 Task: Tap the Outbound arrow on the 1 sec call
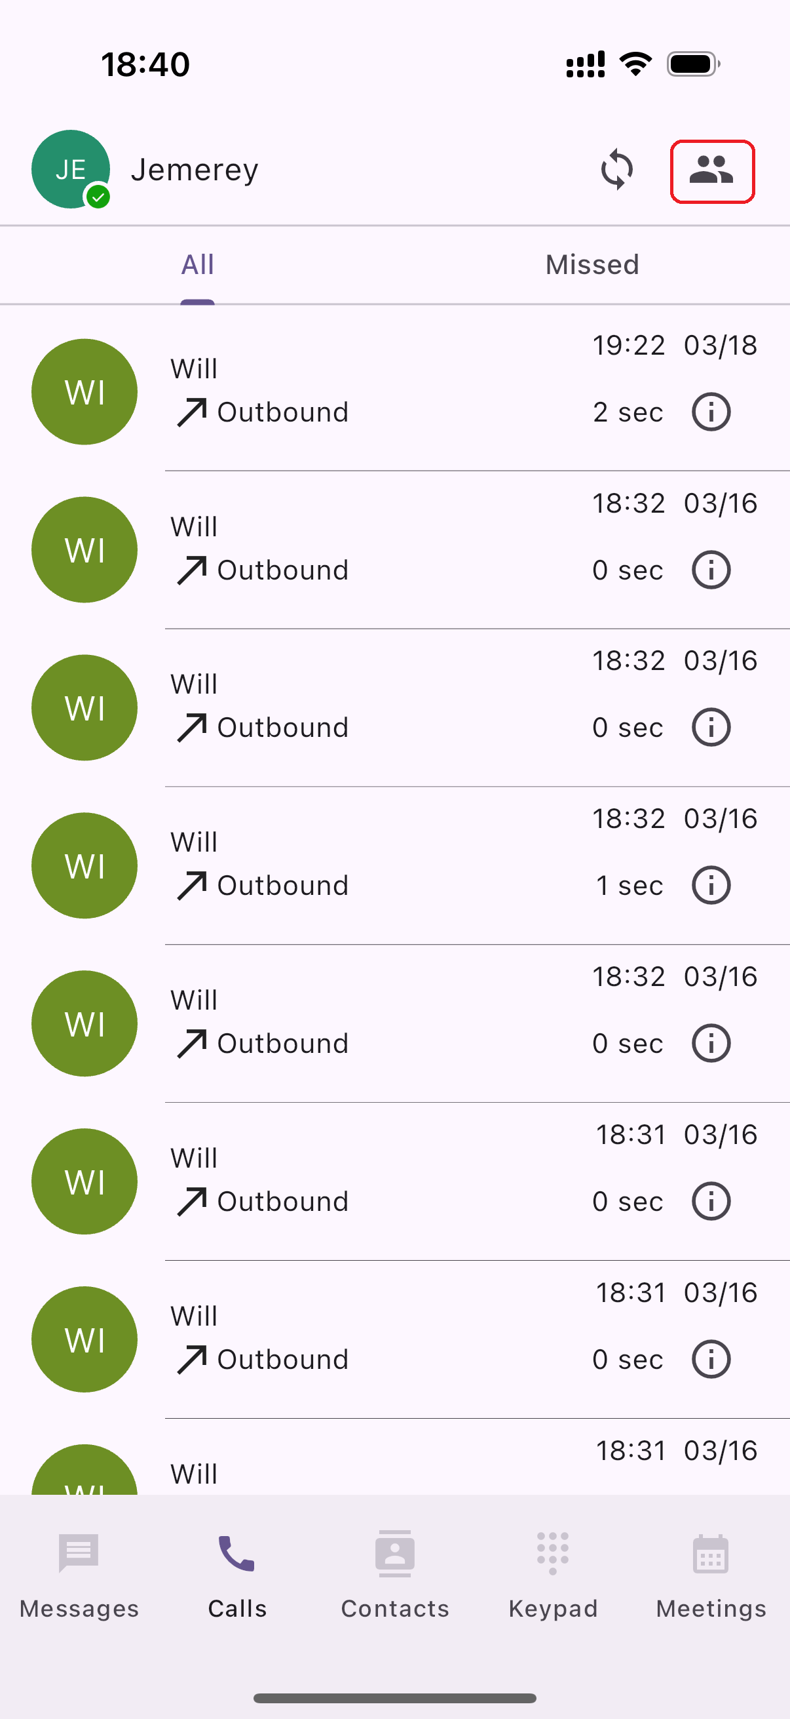(191, 886)
